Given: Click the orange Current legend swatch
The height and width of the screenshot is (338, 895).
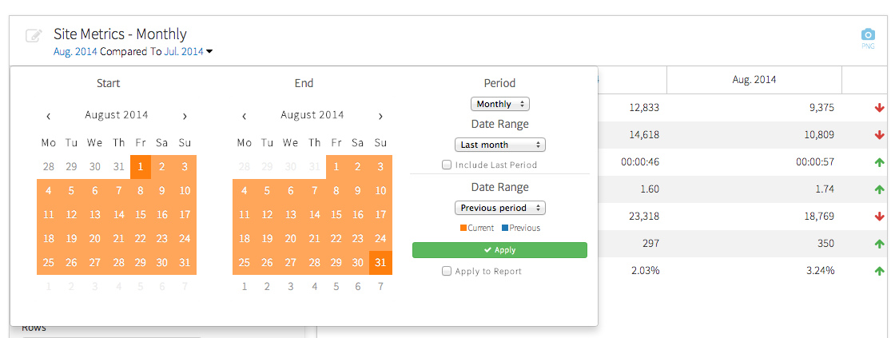Looking at the screenshot, I should point(463,229).
